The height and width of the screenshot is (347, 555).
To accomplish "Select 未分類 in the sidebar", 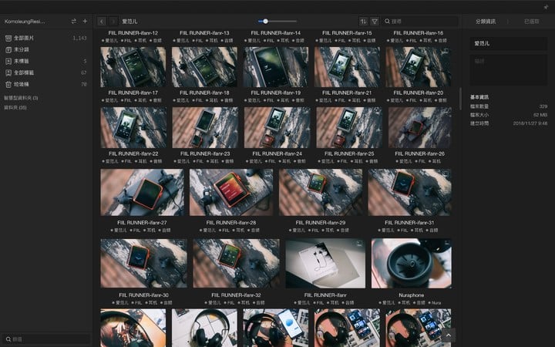I will 46,49.
